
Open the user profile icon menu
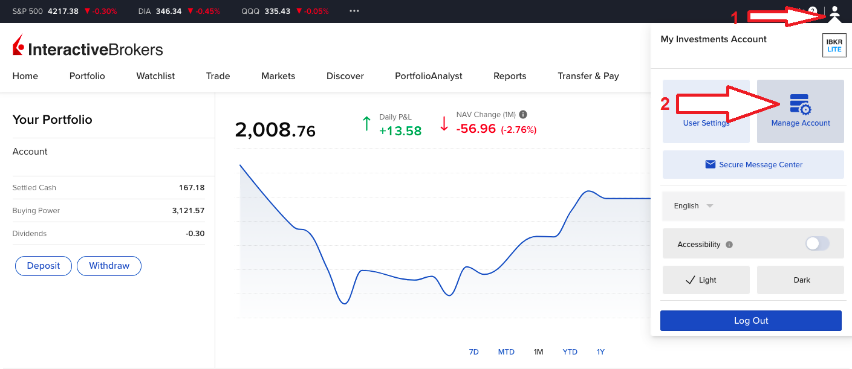(834, 11)
